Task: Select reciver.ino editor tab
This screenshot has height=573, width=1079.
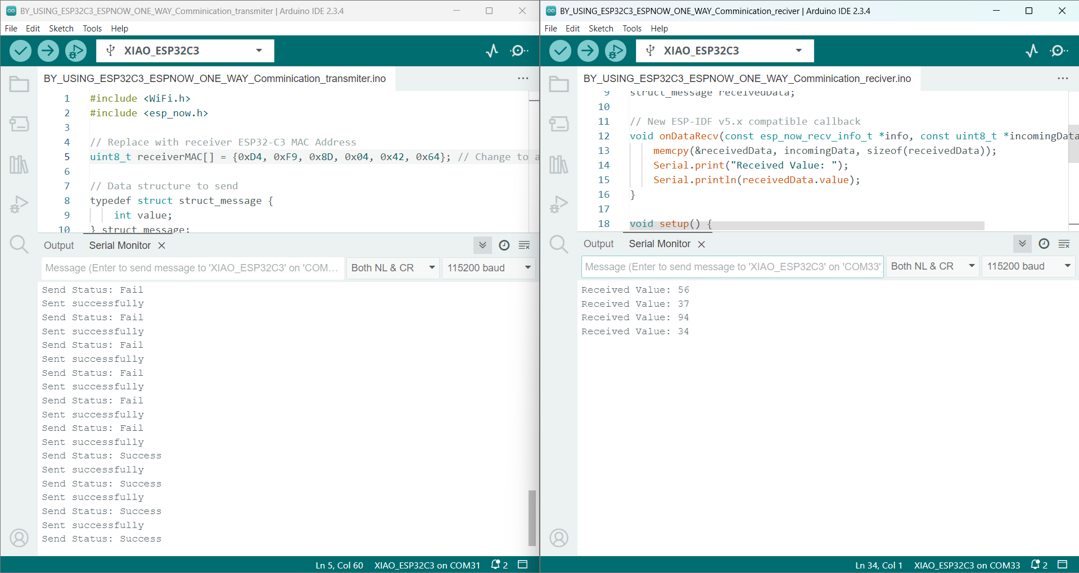Action: point(748,79)
